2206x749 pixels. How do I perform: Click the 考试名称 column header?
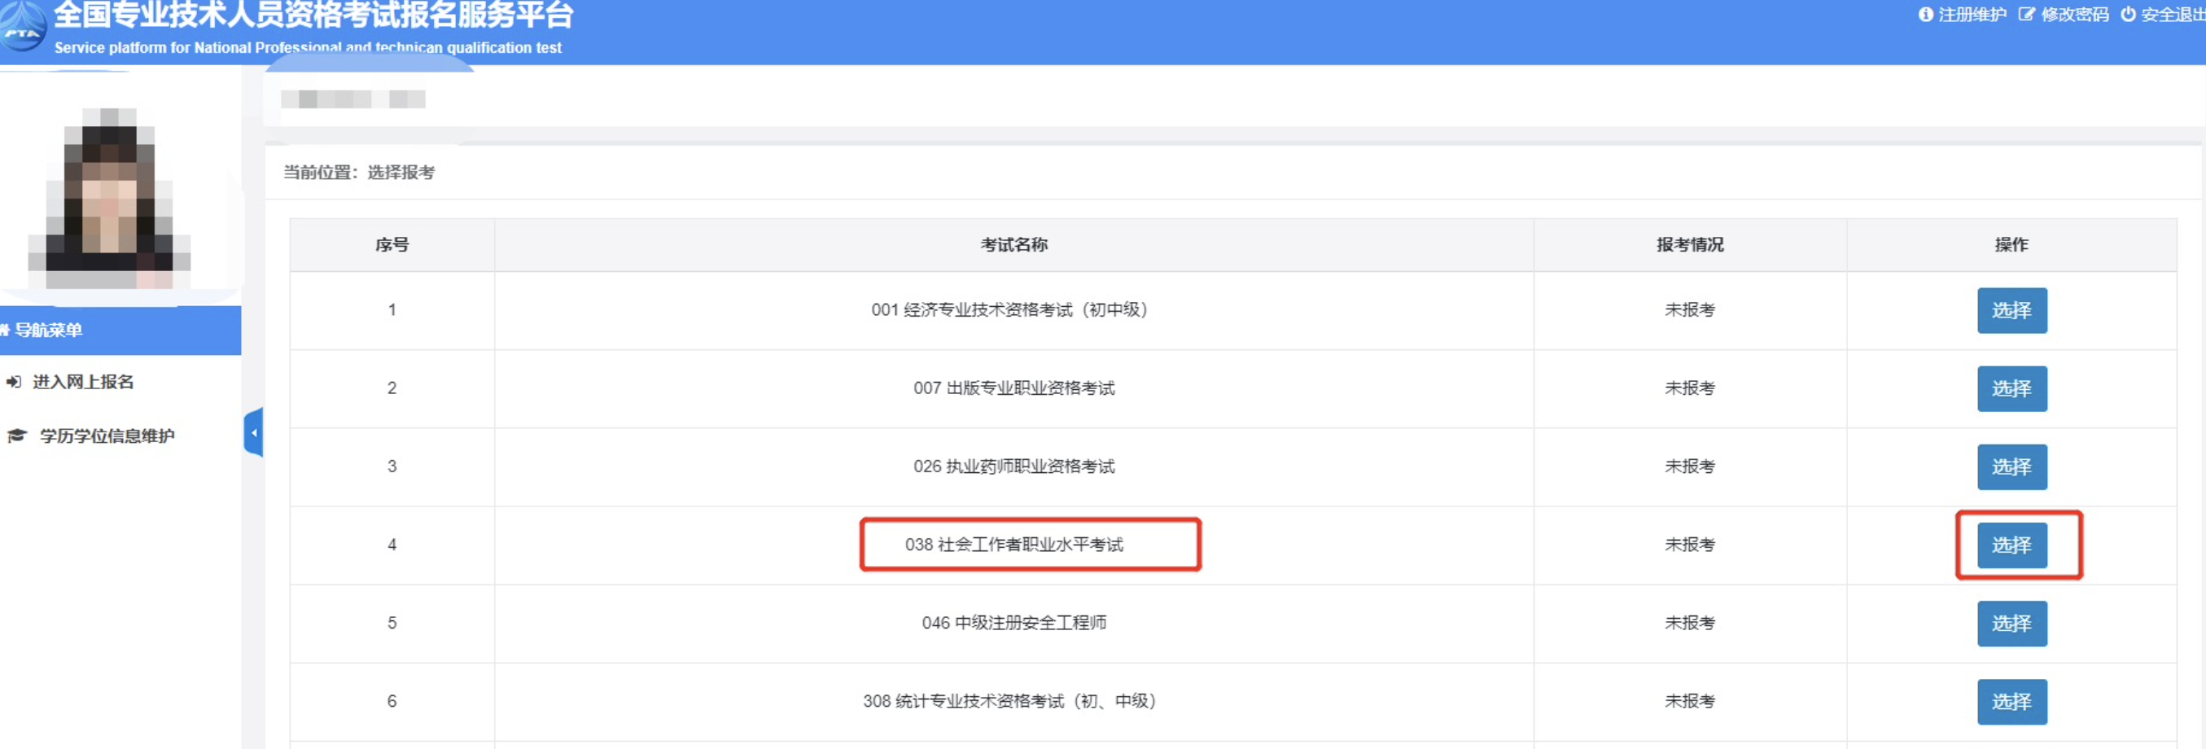pyautogui.click(x=1013, y=245)
